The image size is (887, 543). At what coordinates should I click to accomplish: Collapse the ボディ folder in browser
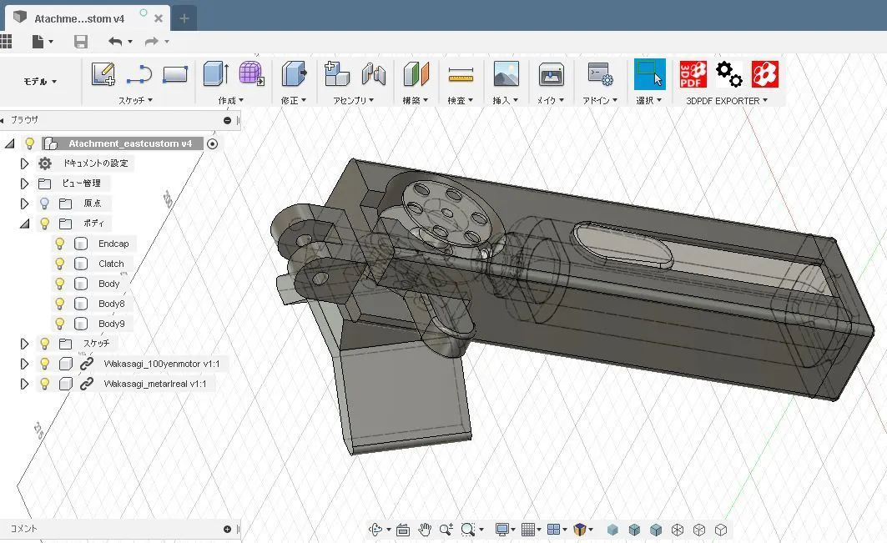24,224
